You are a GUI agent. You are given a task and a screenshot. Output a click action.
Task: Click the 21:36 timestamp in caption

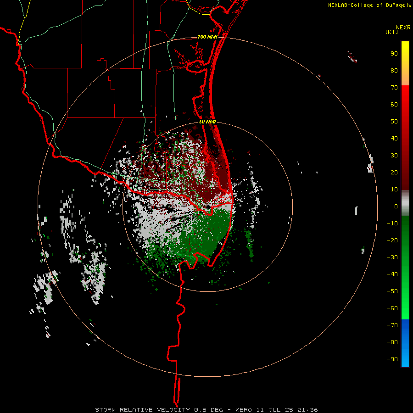coord(307,410)
